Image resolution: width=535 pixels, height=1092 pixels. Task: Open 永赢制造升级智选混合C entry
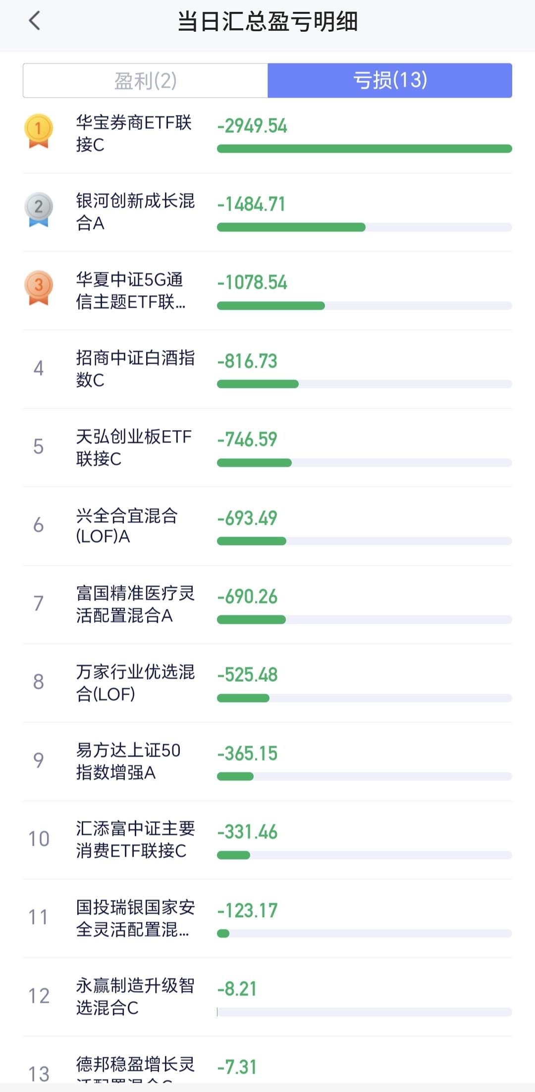pyautogui.click(x=135, y=996)
